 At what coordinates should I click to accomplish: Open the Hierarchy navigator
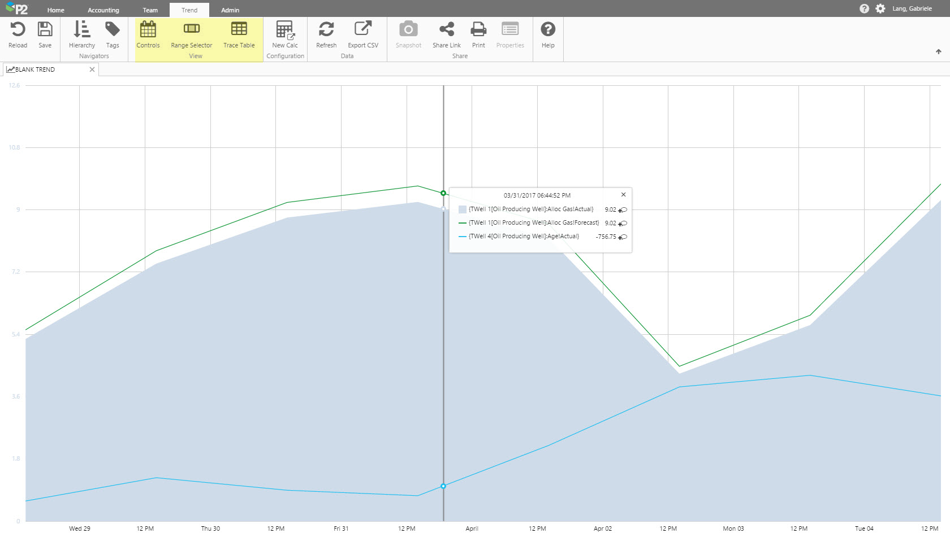[x=82, y=29]
